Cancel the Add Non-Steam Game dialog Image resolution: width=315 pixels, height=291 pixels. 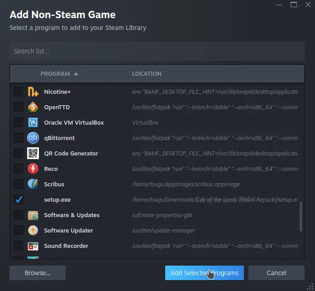277,273
